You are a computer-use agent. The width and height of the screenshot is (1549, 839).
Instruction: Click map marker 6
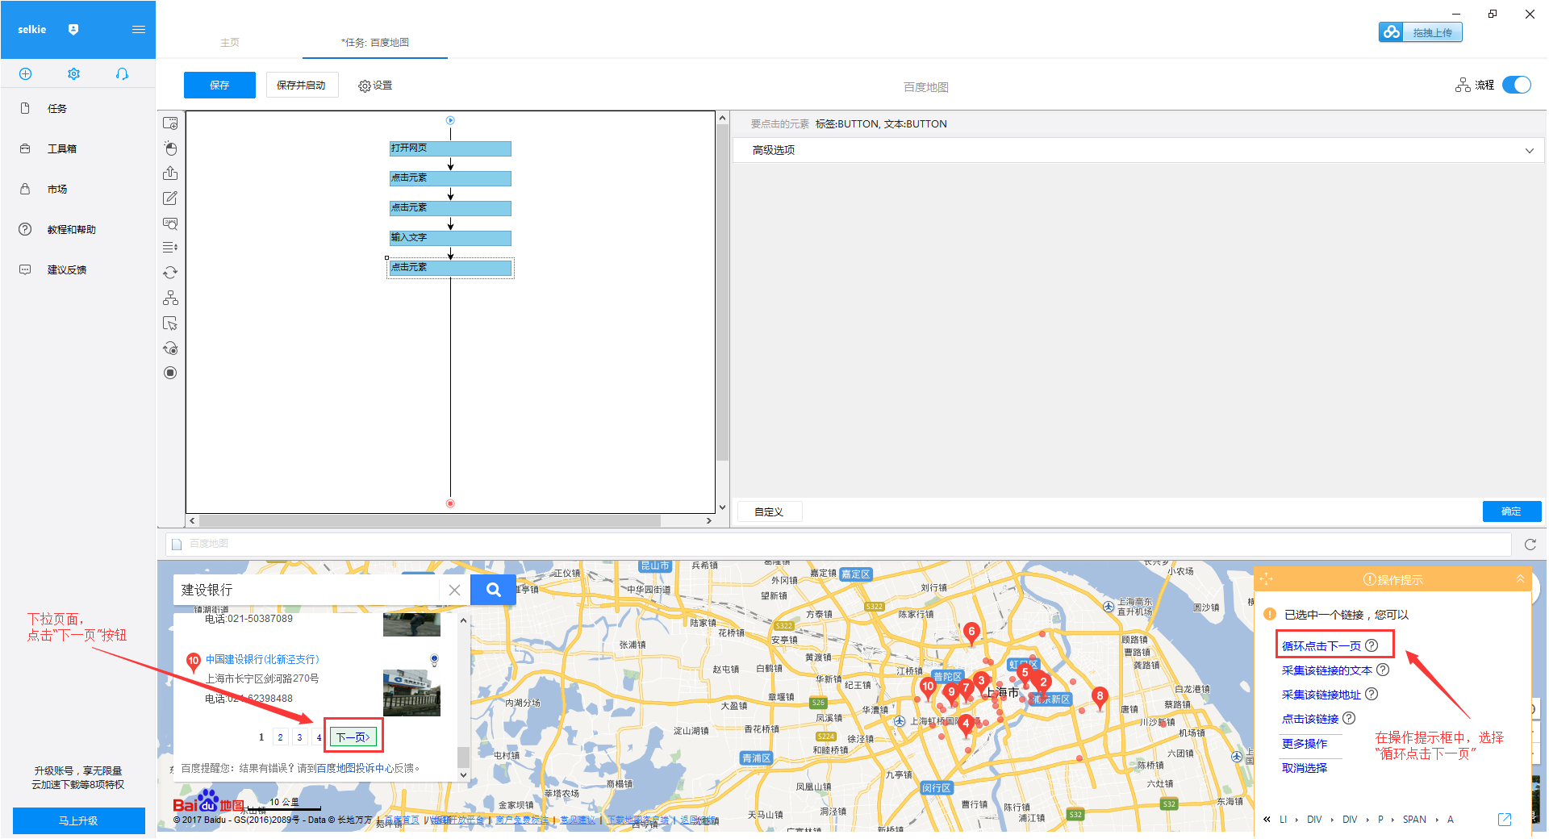point(971,633)
